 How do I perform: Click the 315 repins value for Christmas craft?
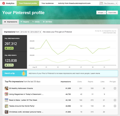pos(92,112)
